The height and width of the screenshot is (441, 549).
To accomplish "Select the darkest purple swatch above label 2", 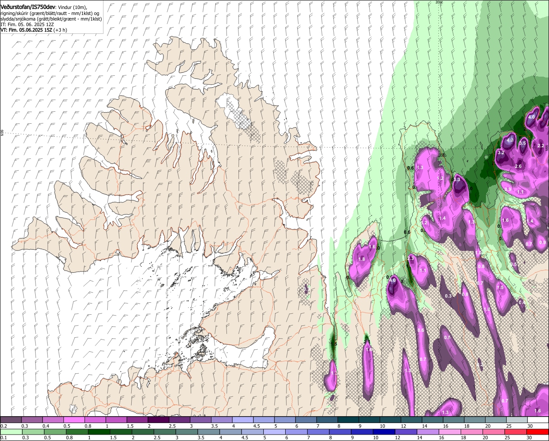I will pyautogui.click(x=159, y=420).
